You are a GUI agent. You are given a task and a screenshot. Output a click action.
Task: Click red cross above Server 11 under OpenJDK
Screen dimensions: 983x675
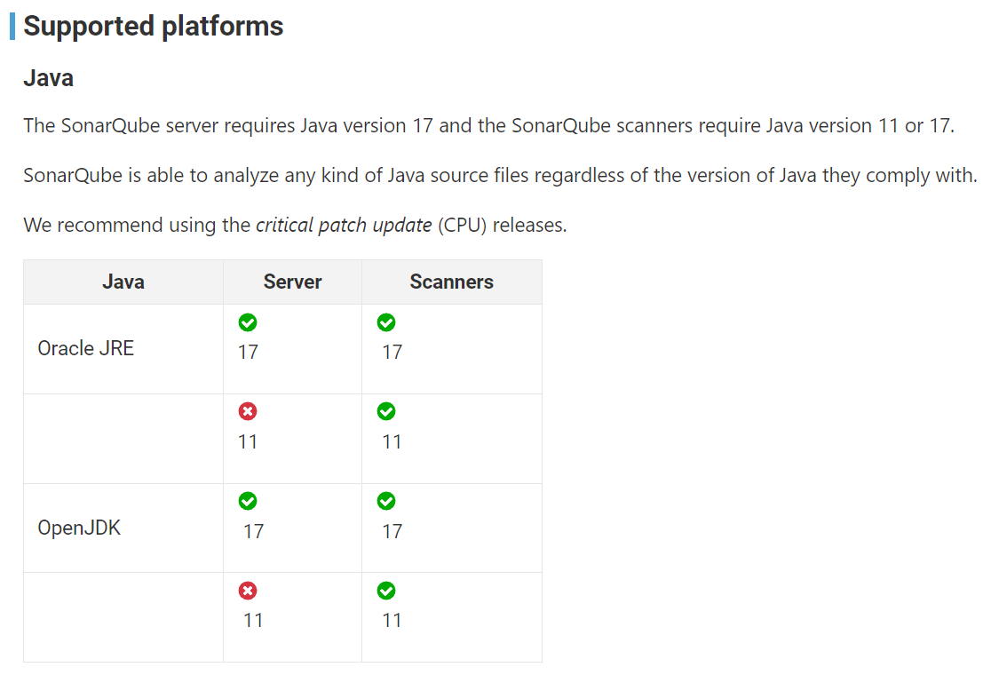click(x=248, y=591)
